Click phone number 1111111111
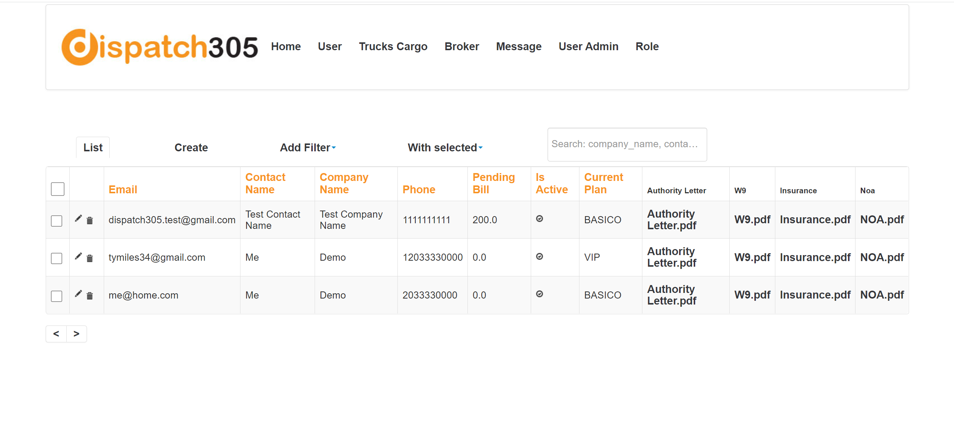The height and width of the screenshot is (439, 954). 426,220
